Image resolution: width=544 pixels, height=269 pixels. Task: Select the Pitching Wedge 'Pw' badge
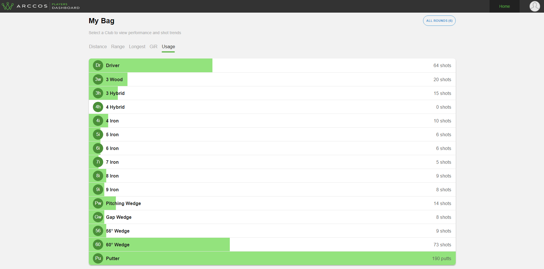pos(98,203)
